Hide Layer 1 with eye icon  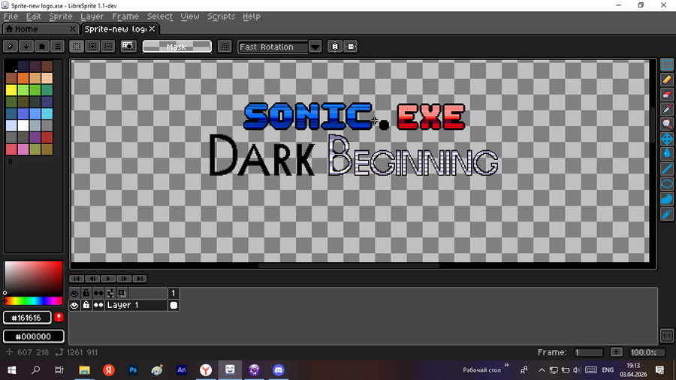coord(74,306)
